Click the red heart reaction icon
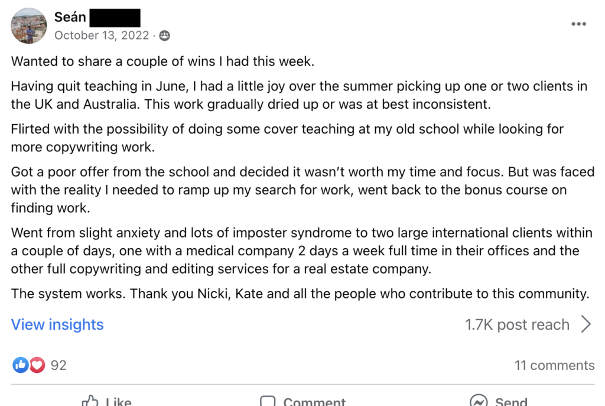The height and width of the screenshot is (406, 605). pyautogui.click(x=37, y=365)
